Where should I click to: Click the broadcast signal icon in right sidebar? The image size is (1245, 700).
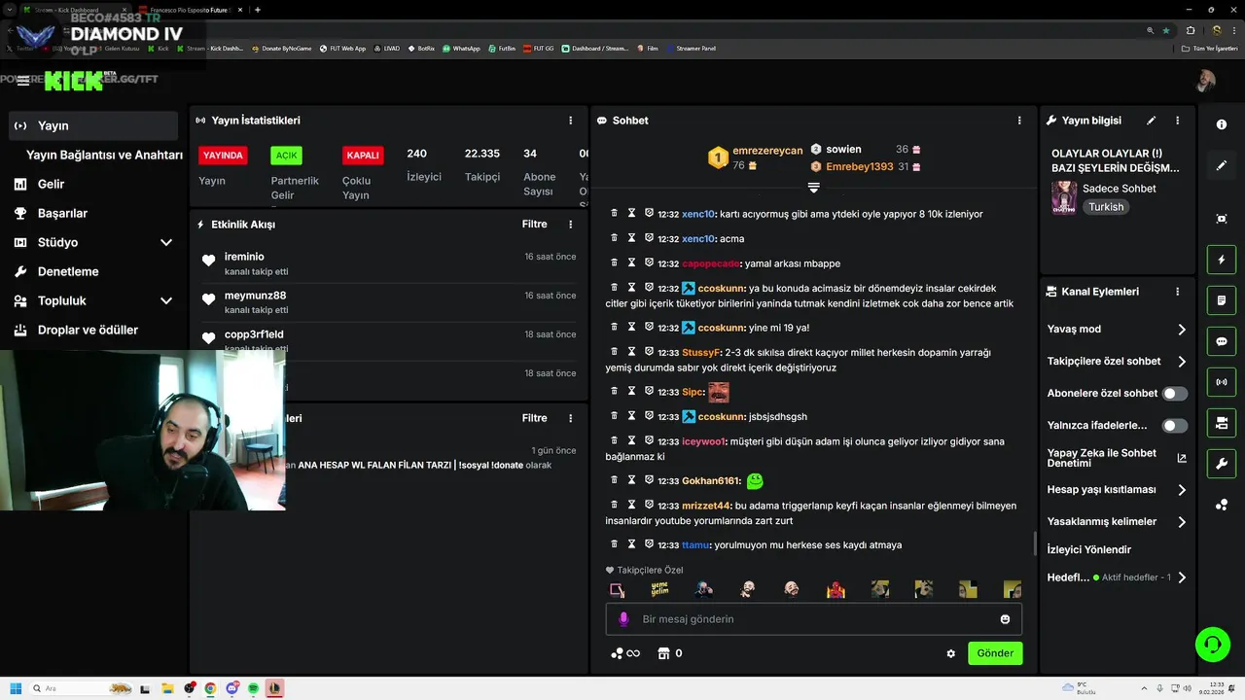click(x=1222, y=382)
